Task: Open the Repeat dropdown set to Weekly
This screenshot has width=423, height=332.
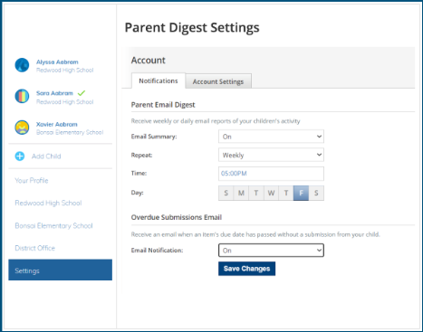Action: [x=271, y=155]
